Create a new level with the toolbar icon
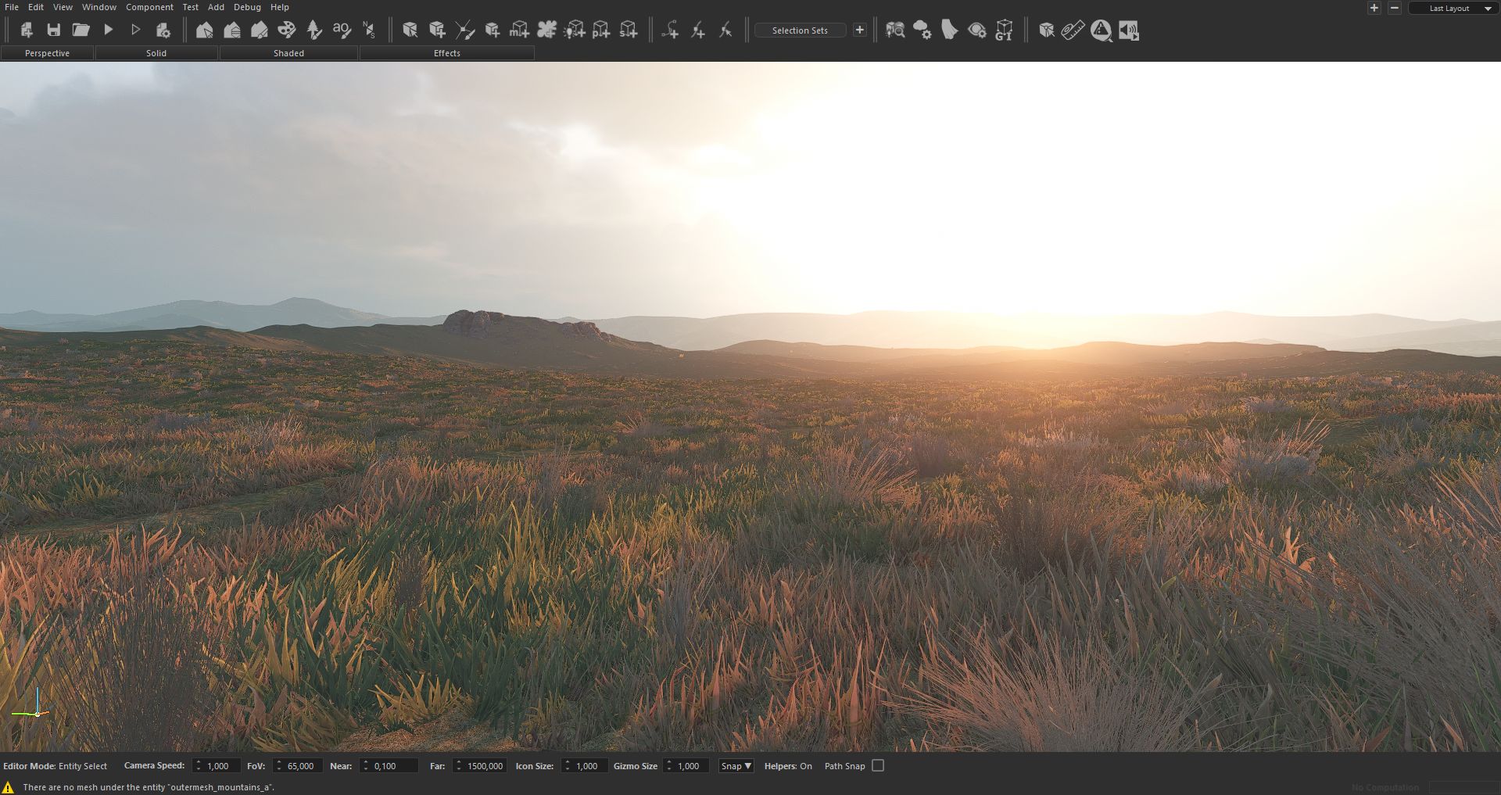The width and height of the screenshot is (1501, 795). pyautogui.click(x=27, y=30)
